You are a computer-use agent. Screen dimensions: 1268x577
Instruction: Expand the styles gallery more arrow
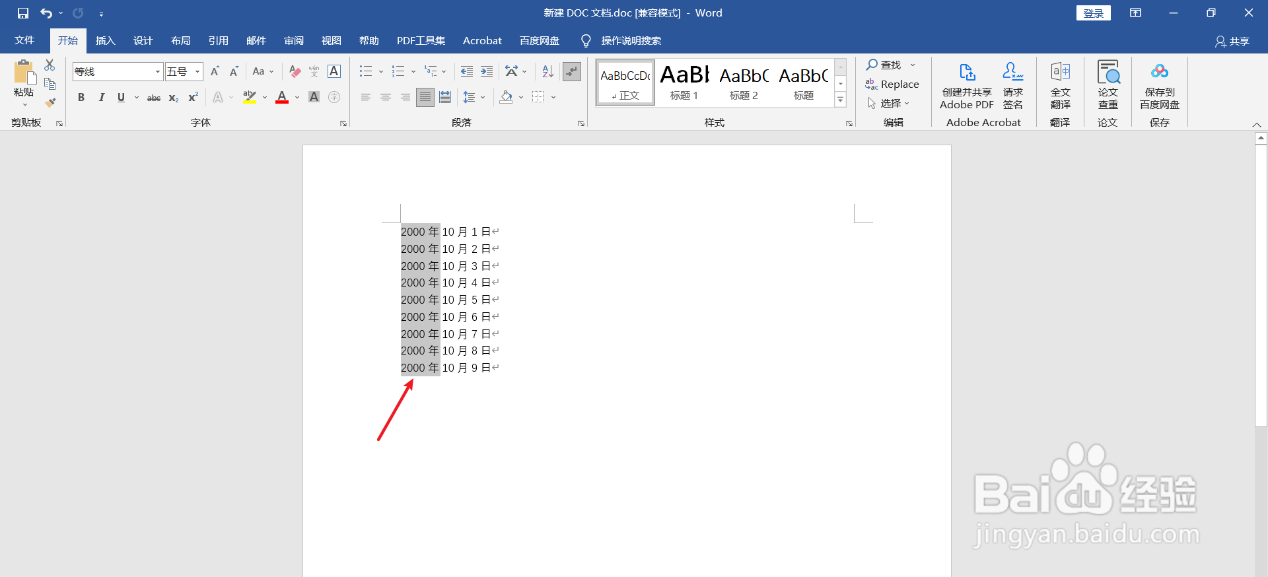click(x=841, y=100)
